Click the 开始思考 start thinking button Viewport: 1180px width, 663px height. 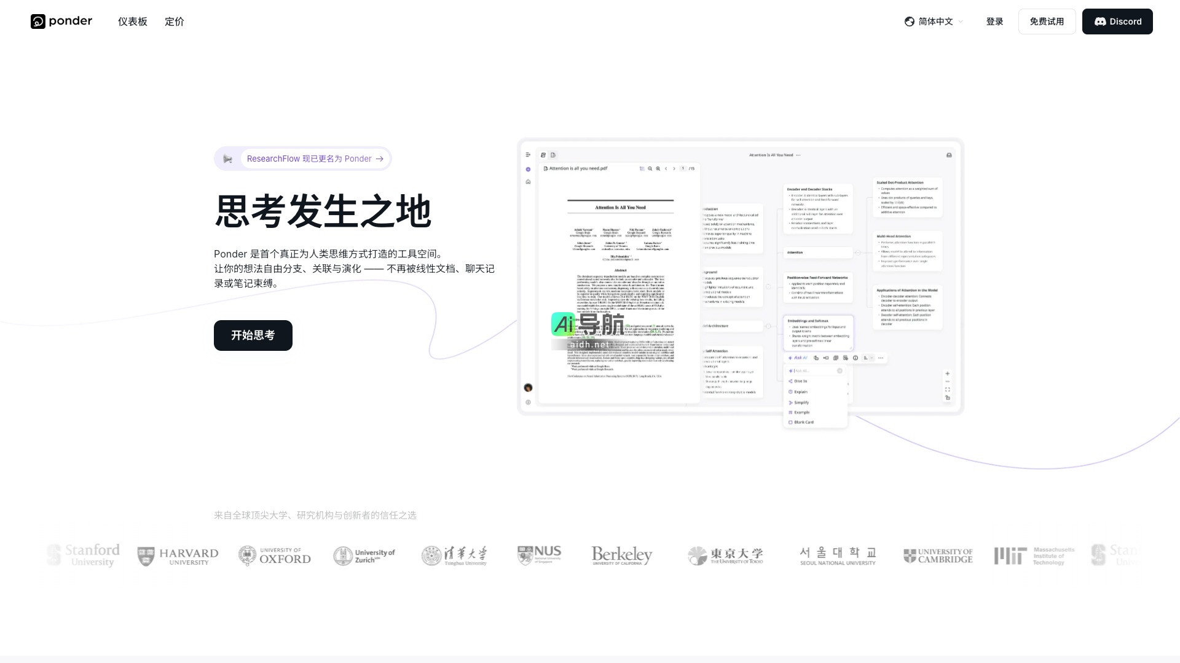click(x=253, y=335)
